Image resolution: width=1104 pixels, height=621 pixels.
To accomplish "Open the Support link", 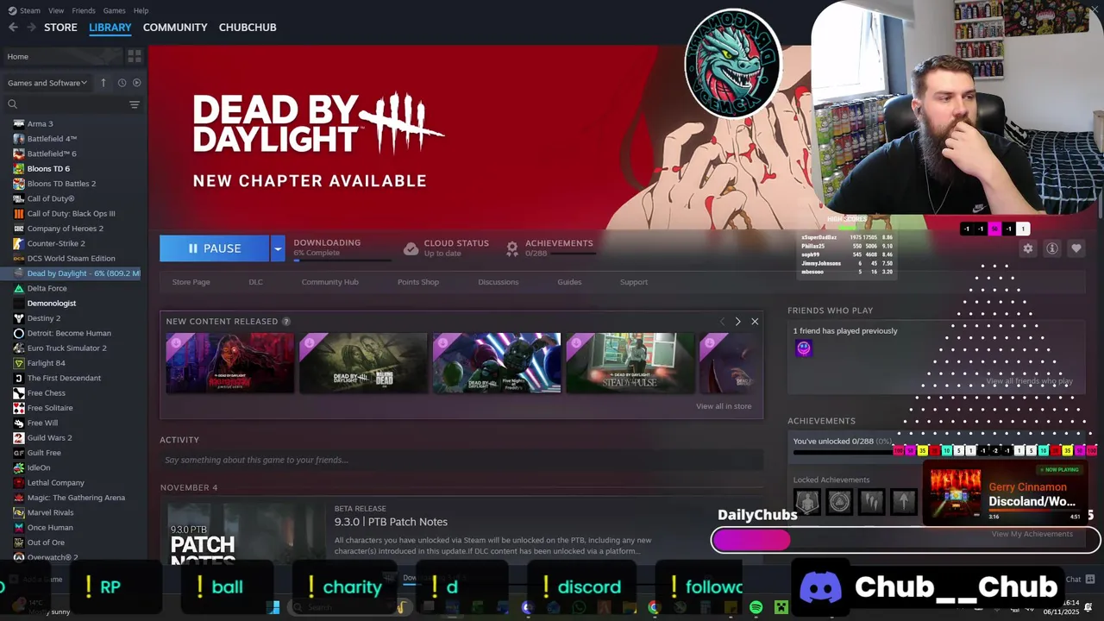I will [x=634, y=282].
